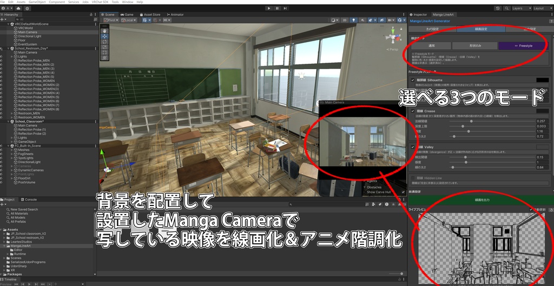The height and width of the screenshot is (286, 554).
Task: Open the Pivot dropdown
Action: 110,20
